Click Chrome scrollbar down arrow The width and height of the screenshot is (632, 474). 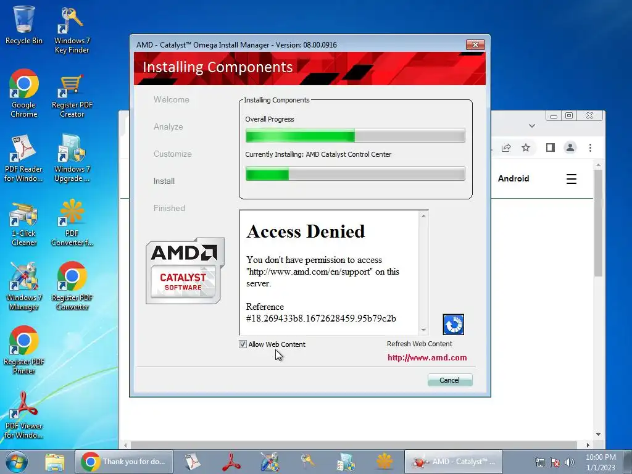598,434
